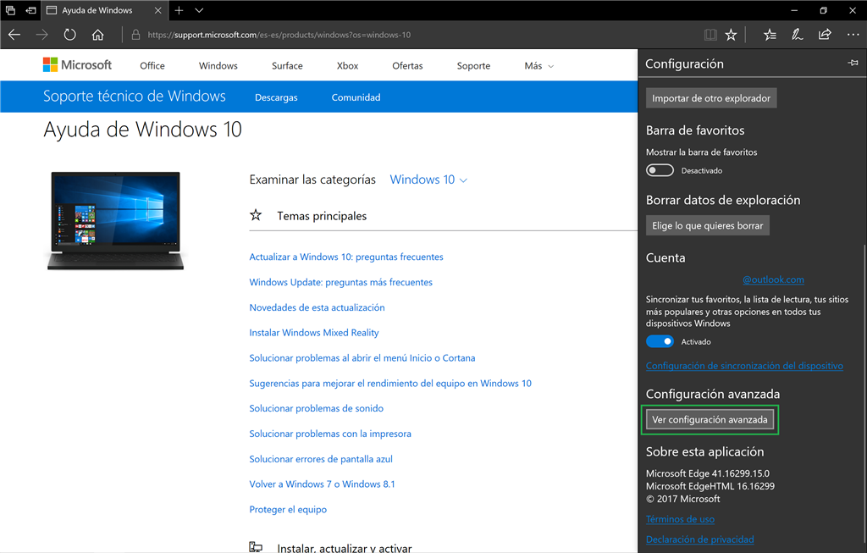867x553 pixels.
Task: Open the tabs you've set aside icon
Action: click(10, 10)
